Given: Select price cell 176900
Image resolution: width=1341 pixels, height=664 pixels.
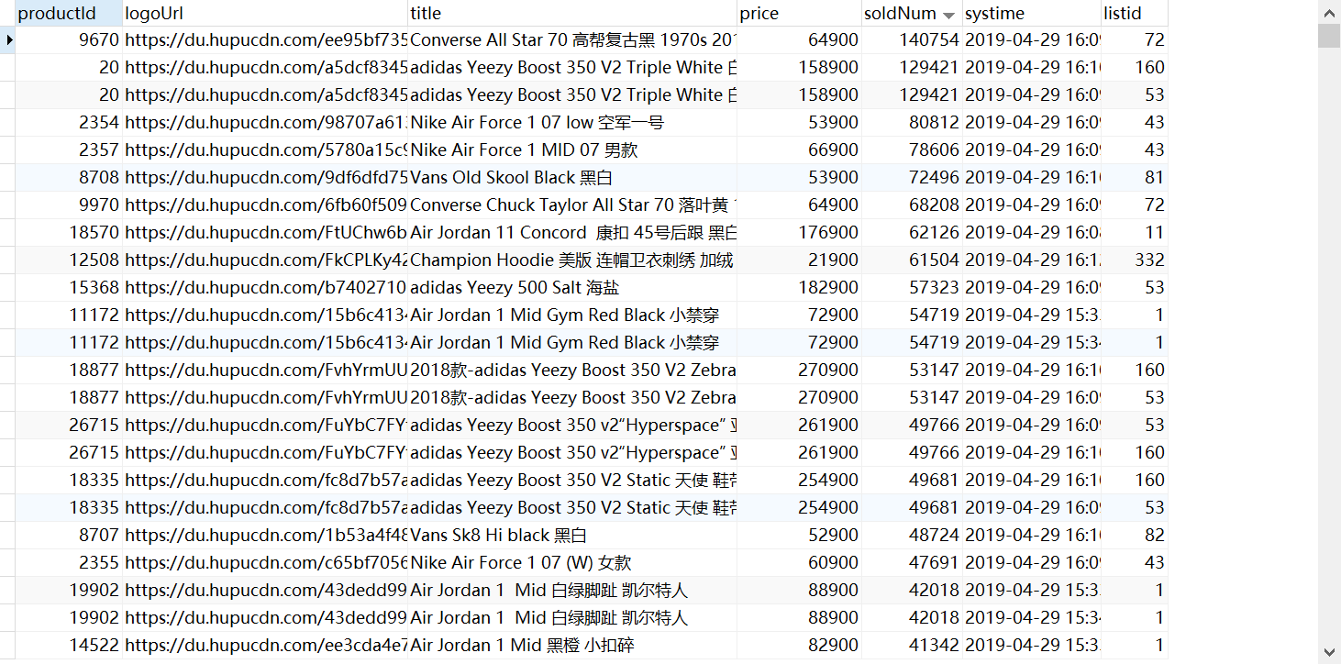Looking at the screenshot, I should tap(799, 233).
